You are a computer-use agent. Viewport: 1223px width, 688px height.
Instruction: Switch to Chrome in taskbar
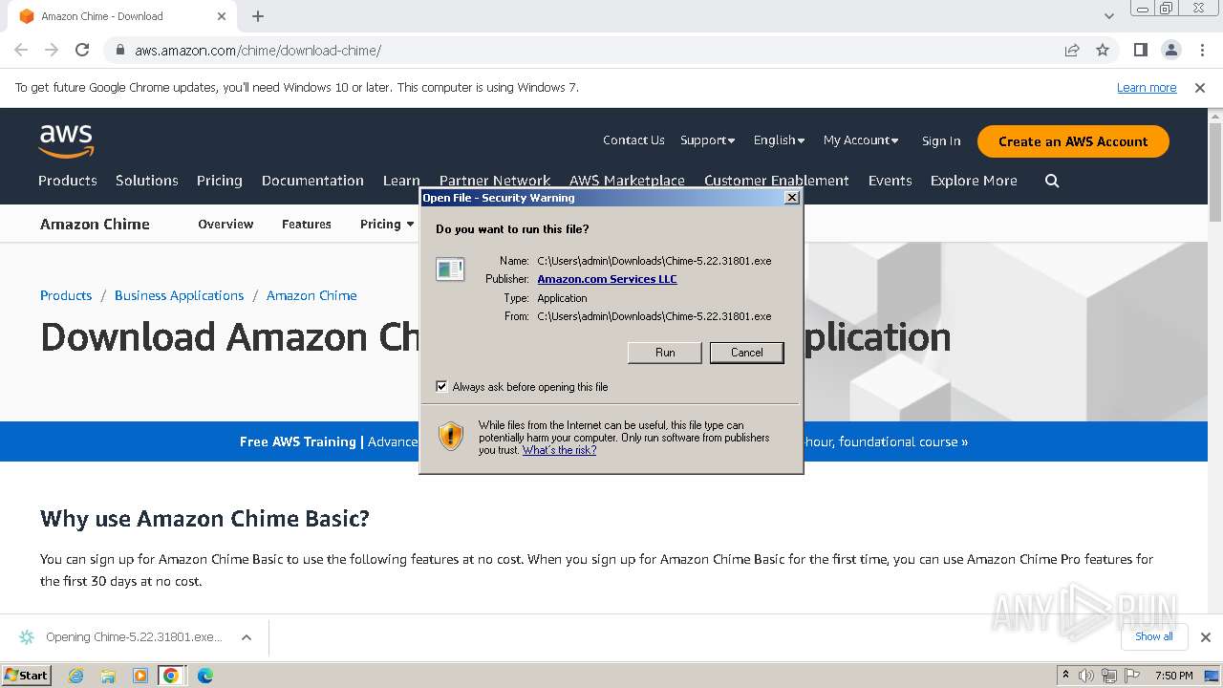point(171,676)
